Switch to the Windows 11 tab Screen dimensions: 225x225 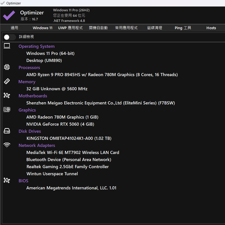42,28
